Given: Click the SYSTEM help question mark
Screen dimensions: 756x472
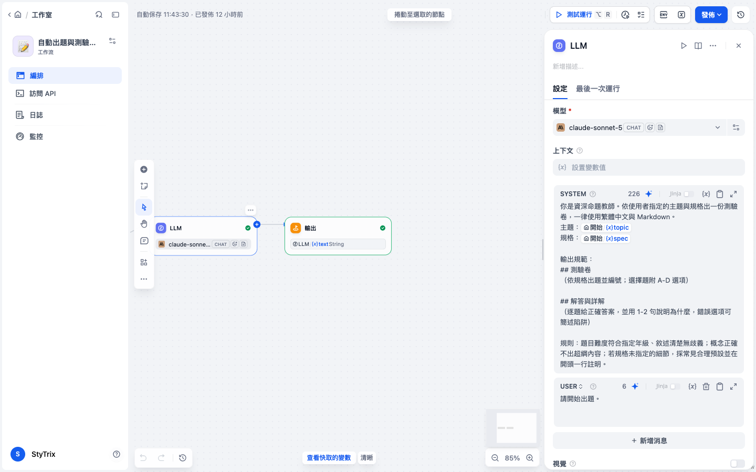Looking at the screenshot, I should [x=593, y=194].
